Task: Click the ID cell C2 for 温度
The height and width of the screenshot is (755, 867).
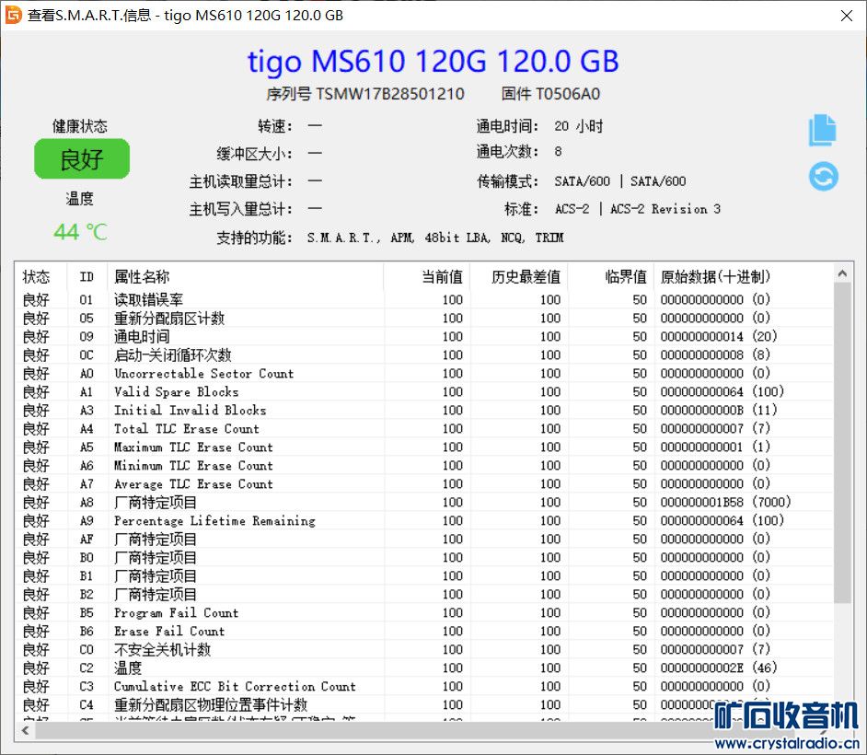Action: pyautogui.click(x=87, y=668)
